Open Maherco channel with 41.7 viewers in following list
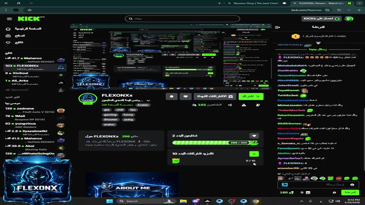The width and height of the screenshot is (365, 205). [x=35, y=60]
